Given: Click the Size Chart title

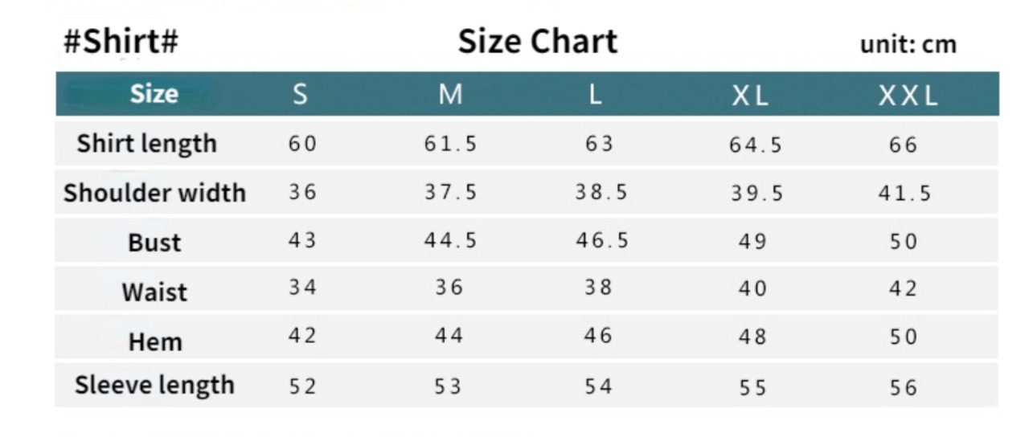Looking at the screenshot, I should click(x=537, y=42).
